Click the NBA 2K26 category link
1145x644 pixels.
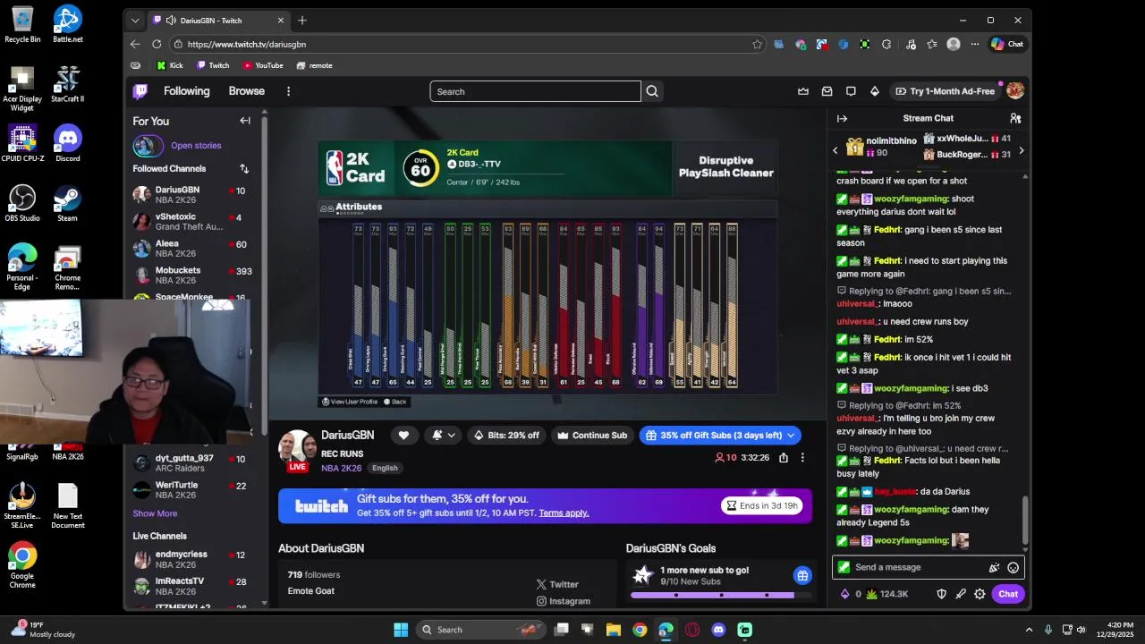tap(341, 468)
